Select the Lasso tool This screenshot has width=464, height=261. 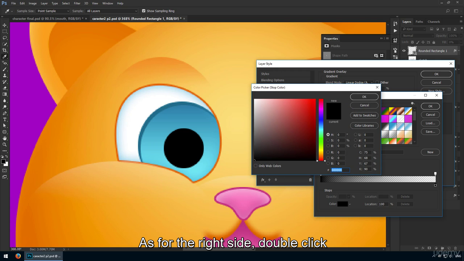point(5,38)
